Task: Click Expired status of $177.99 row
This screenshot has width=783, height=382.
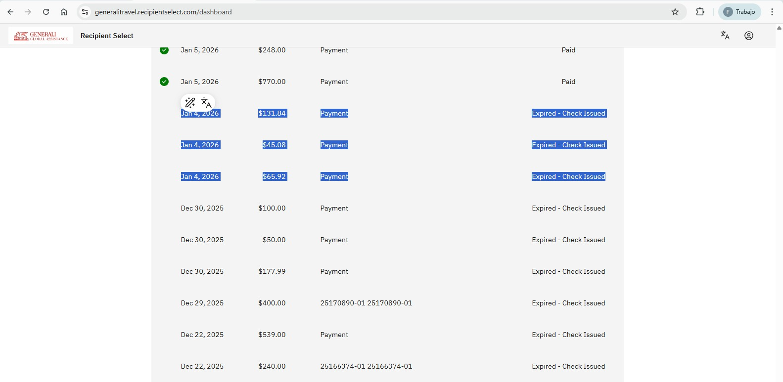Action: point(569,271)
